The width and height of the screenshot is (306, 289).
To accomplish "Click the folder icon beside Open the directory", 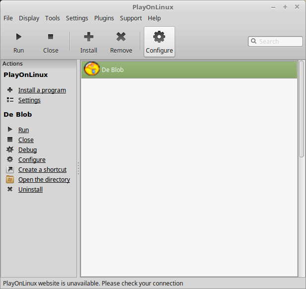I will point(10,179).
